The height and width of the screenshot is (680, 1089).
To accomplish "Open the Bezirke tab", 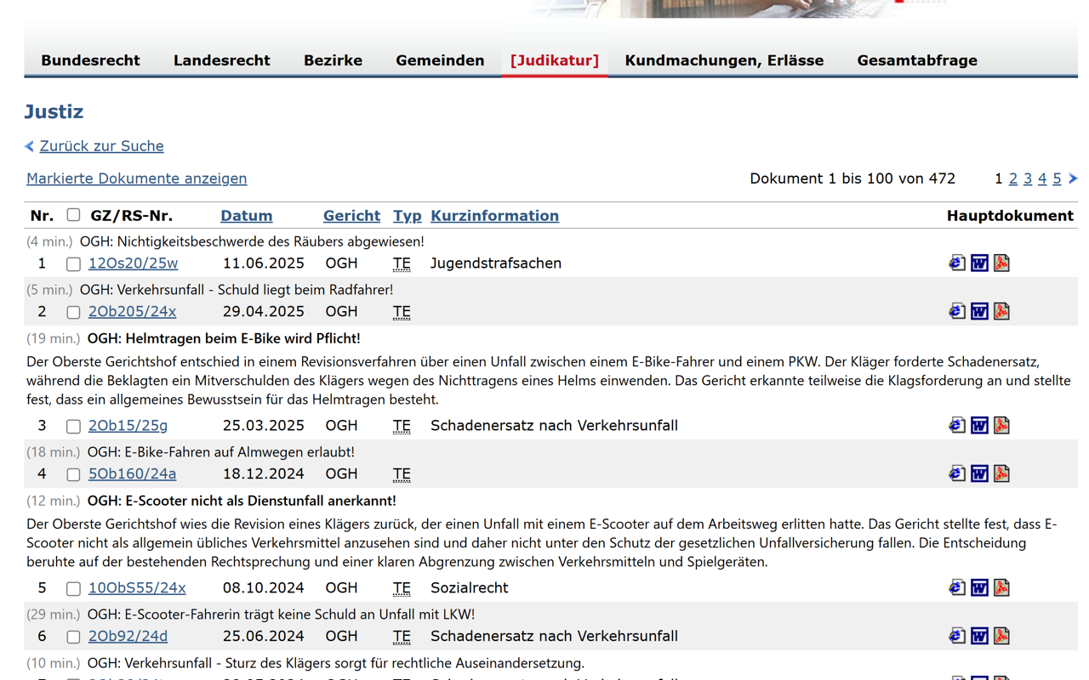I will click(x=333, y=60).
